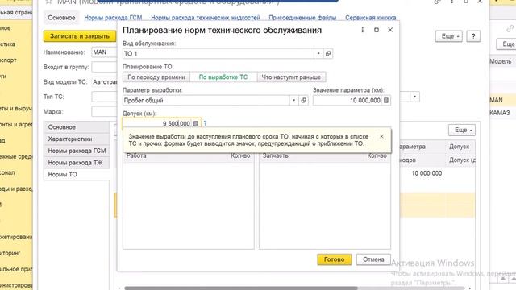Select 'По периоду времени' planning option

[x=156, y=77]
